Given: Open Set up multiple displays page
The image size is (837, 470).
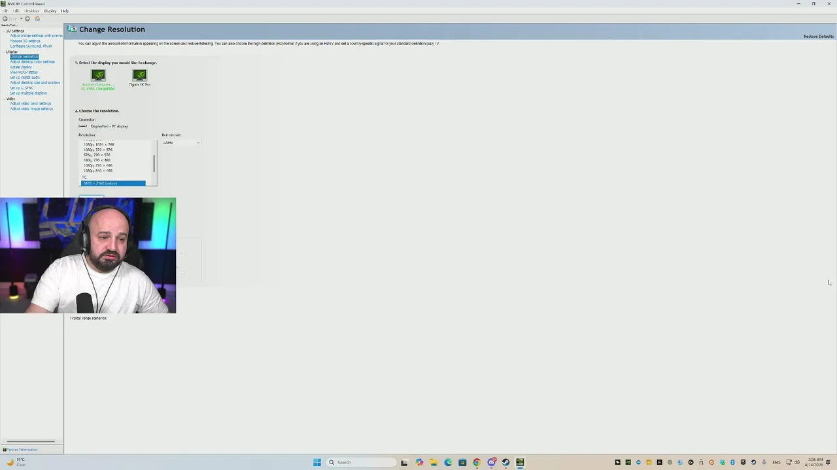Looking at the screenshot, I should tap(28, 93).
